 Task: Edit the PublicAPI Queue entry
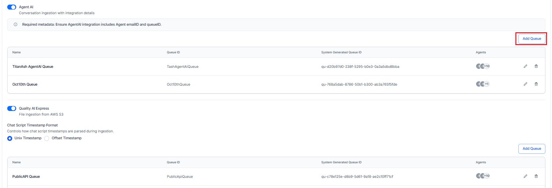coord(525,176)
